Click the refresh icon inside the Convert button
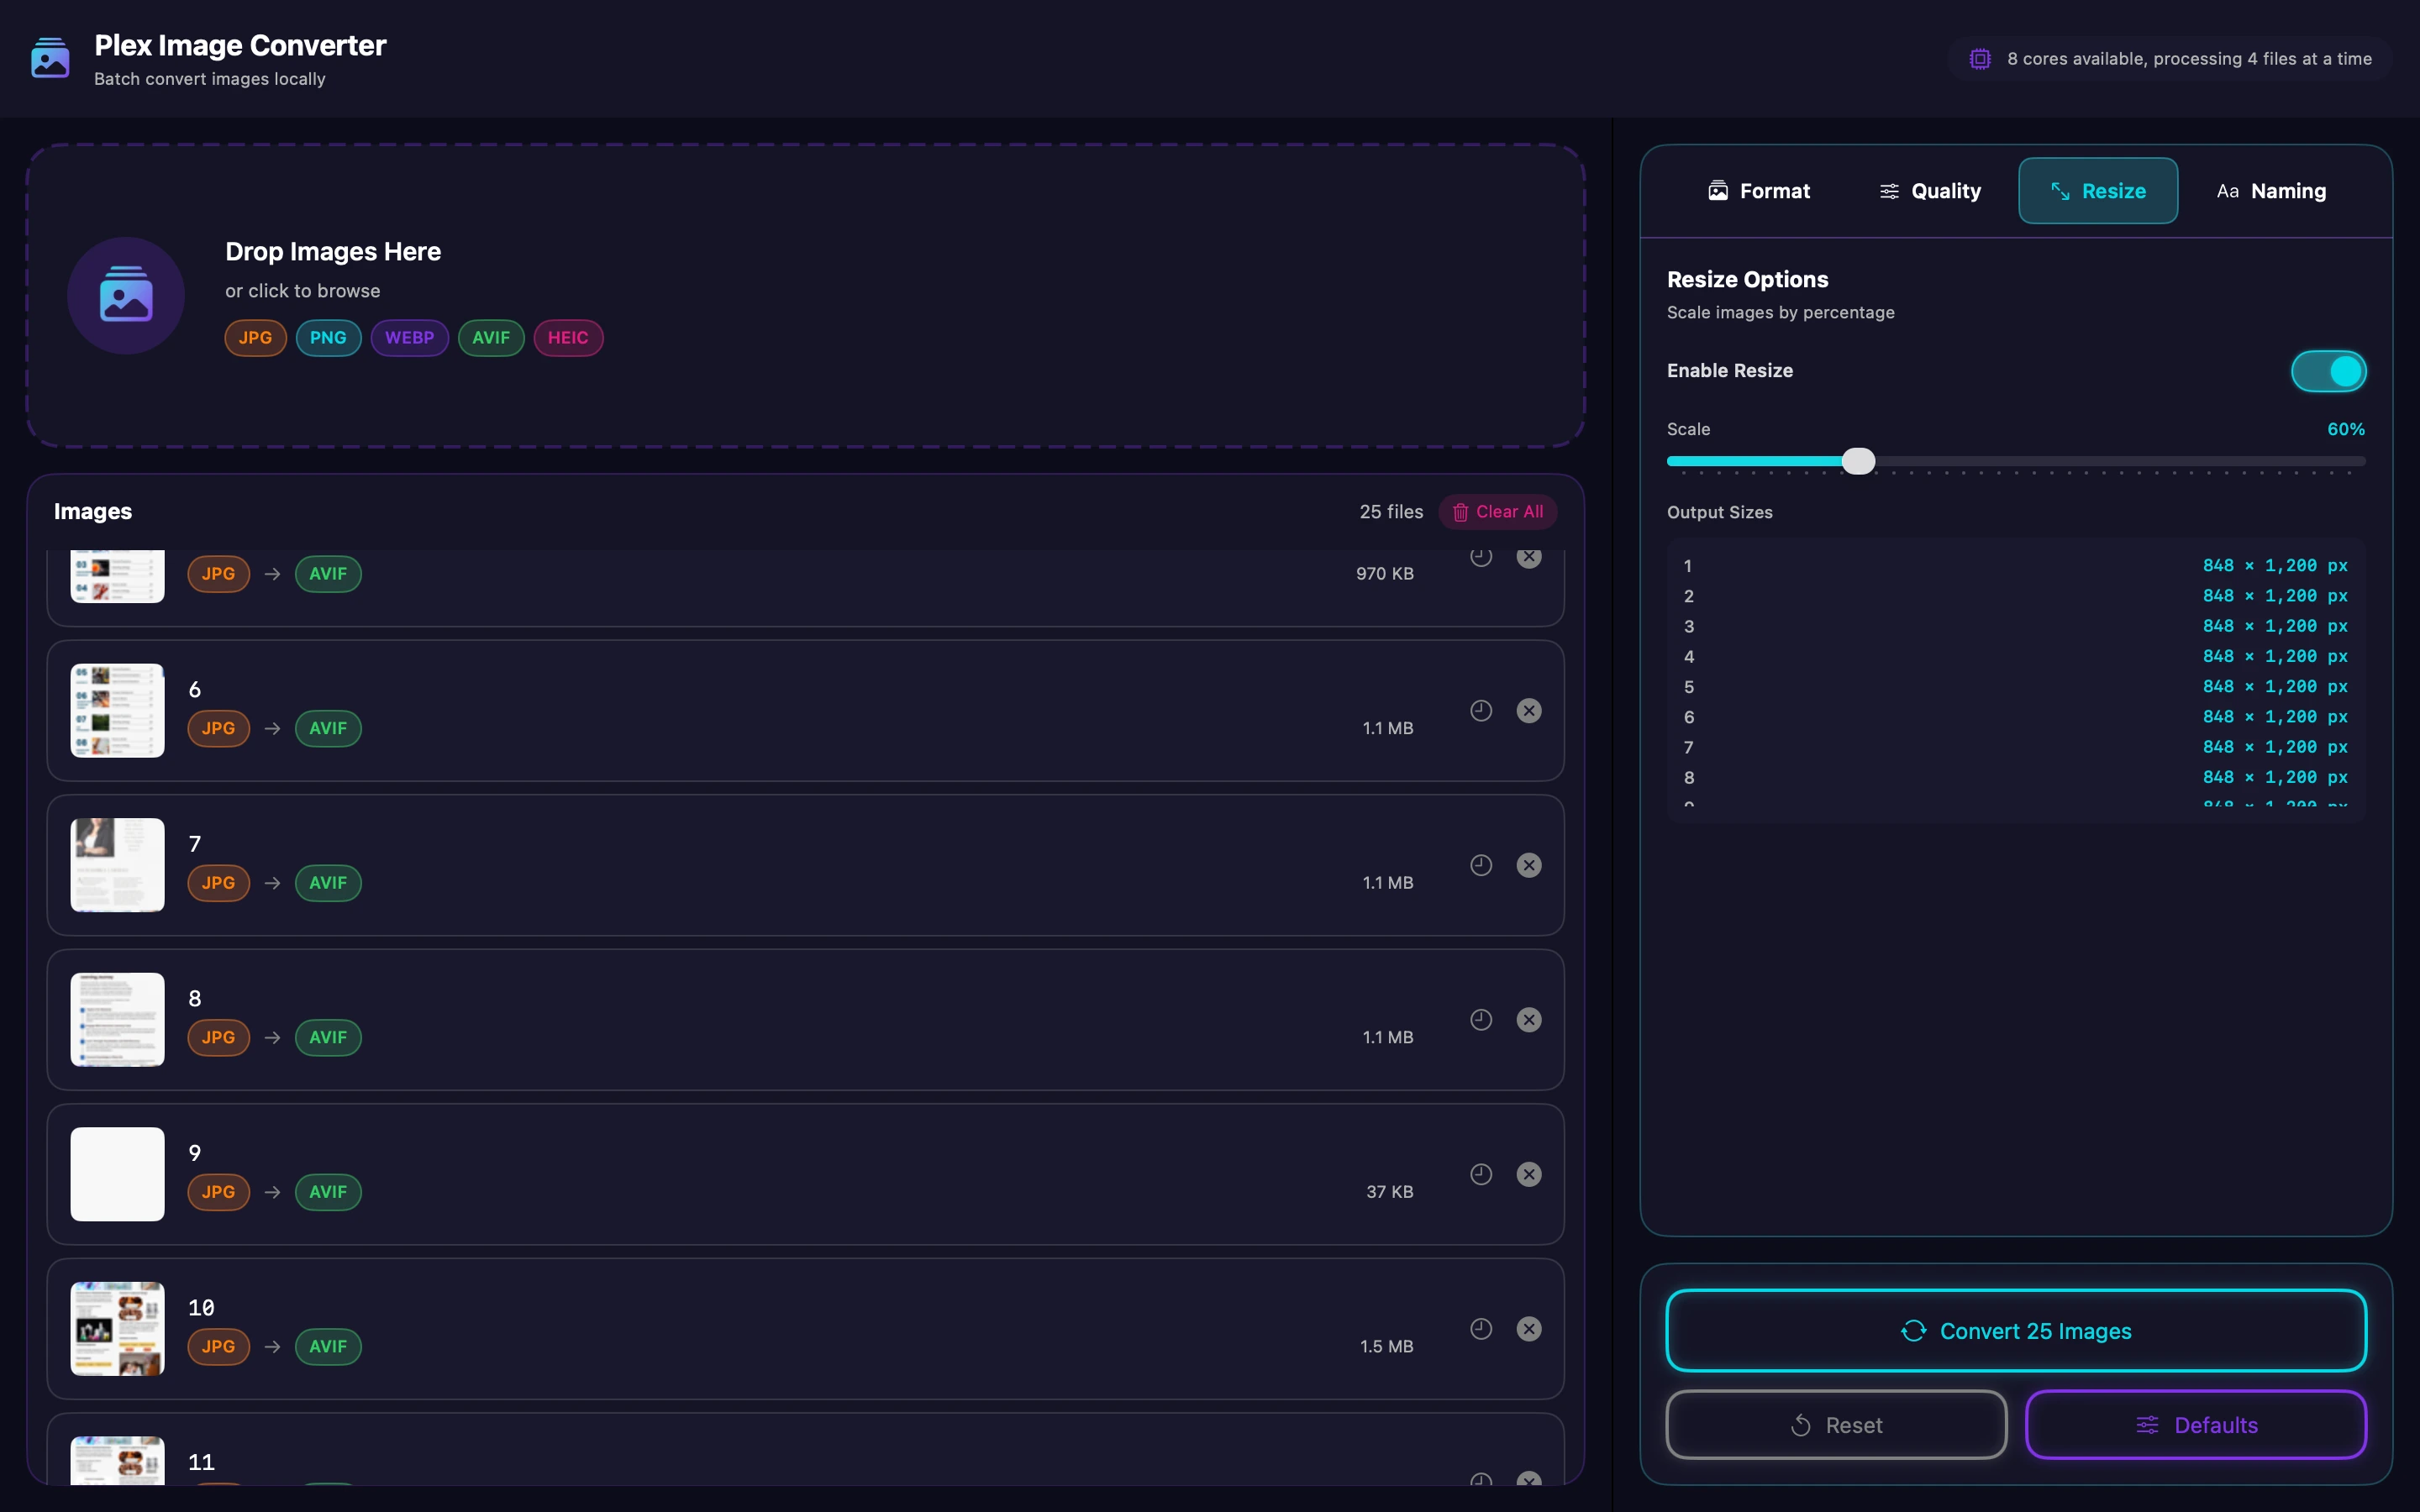2420x1512 pixels. click(x=1916, y=1331)
